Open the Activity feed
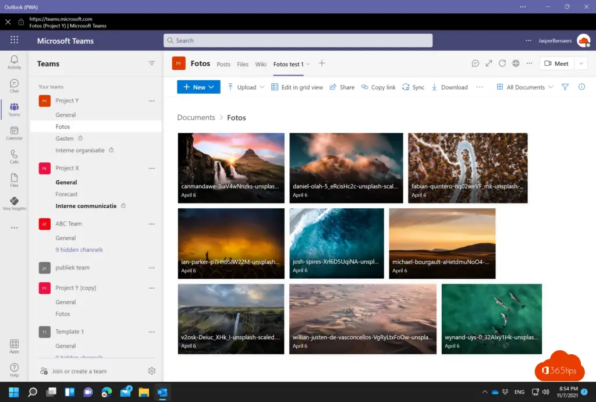Viewport: 596px width, 402px height. coord(14,61)
